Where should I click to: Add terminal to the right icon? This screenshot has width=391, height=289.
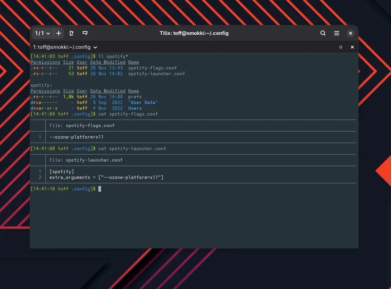pyautogui.click(x=72, y=33)
